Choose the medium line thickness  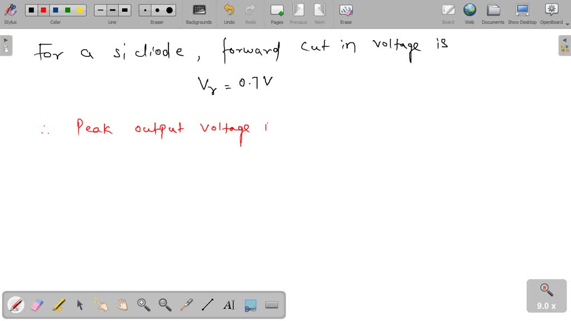tap(112, 10)
